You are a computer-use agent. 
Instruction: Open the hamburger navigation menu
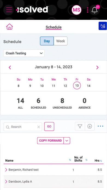[x=9, y=10]
